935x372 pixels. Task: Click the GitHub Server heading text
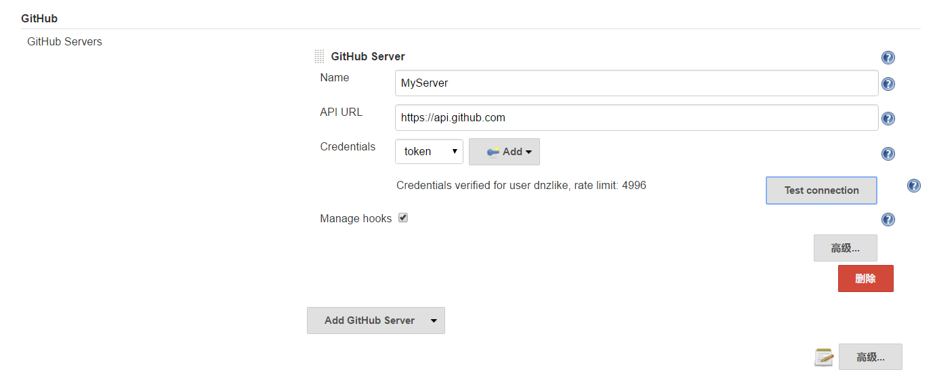point(368,56)
